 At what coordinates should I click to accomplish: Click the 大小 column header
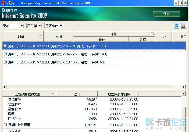[x=163, y=37]
